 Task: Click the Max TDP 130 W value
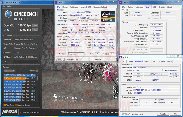click(x=97, y=15)
